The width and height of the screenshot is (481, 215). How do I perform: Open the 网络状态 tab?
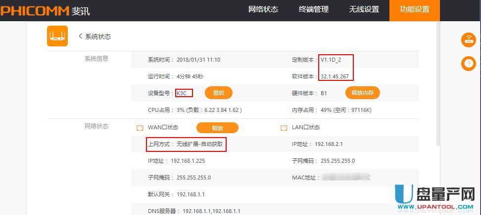(x=263, y=9)
